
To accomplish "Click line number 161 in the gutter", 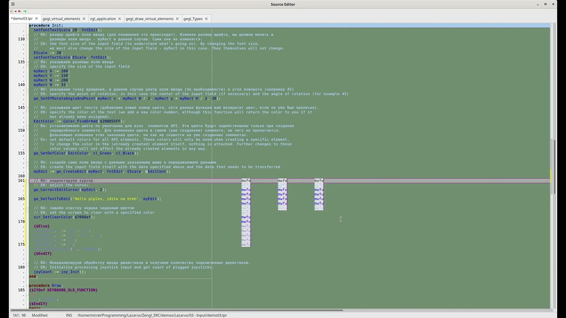I will pos(21,180).
